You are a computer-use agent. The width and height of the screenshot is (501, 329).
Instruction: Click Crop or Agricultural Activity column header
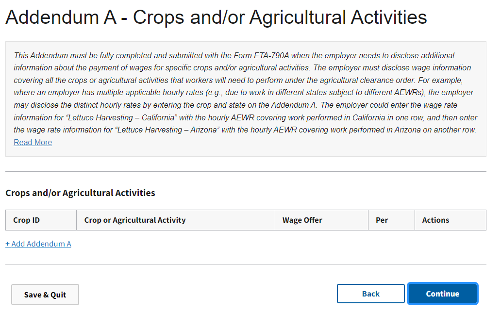point(135,220)
